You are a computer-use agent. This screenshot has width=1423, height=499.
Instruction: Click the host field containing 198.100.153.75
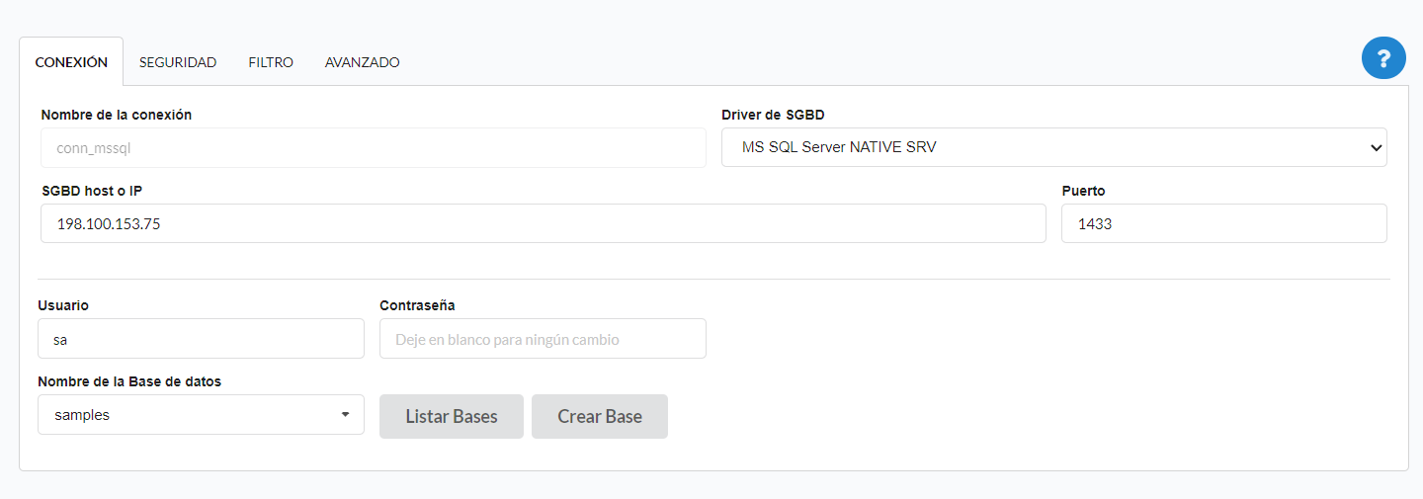543,223
